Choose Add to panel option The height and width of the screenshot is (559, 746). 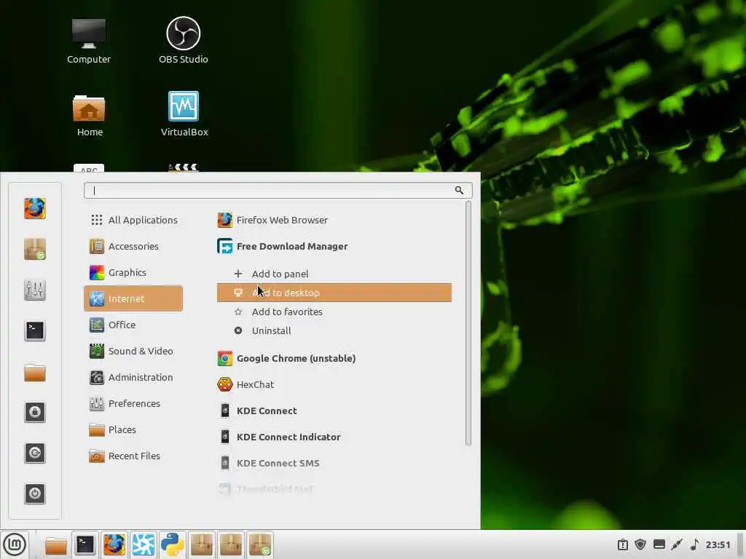coord(334,274)
